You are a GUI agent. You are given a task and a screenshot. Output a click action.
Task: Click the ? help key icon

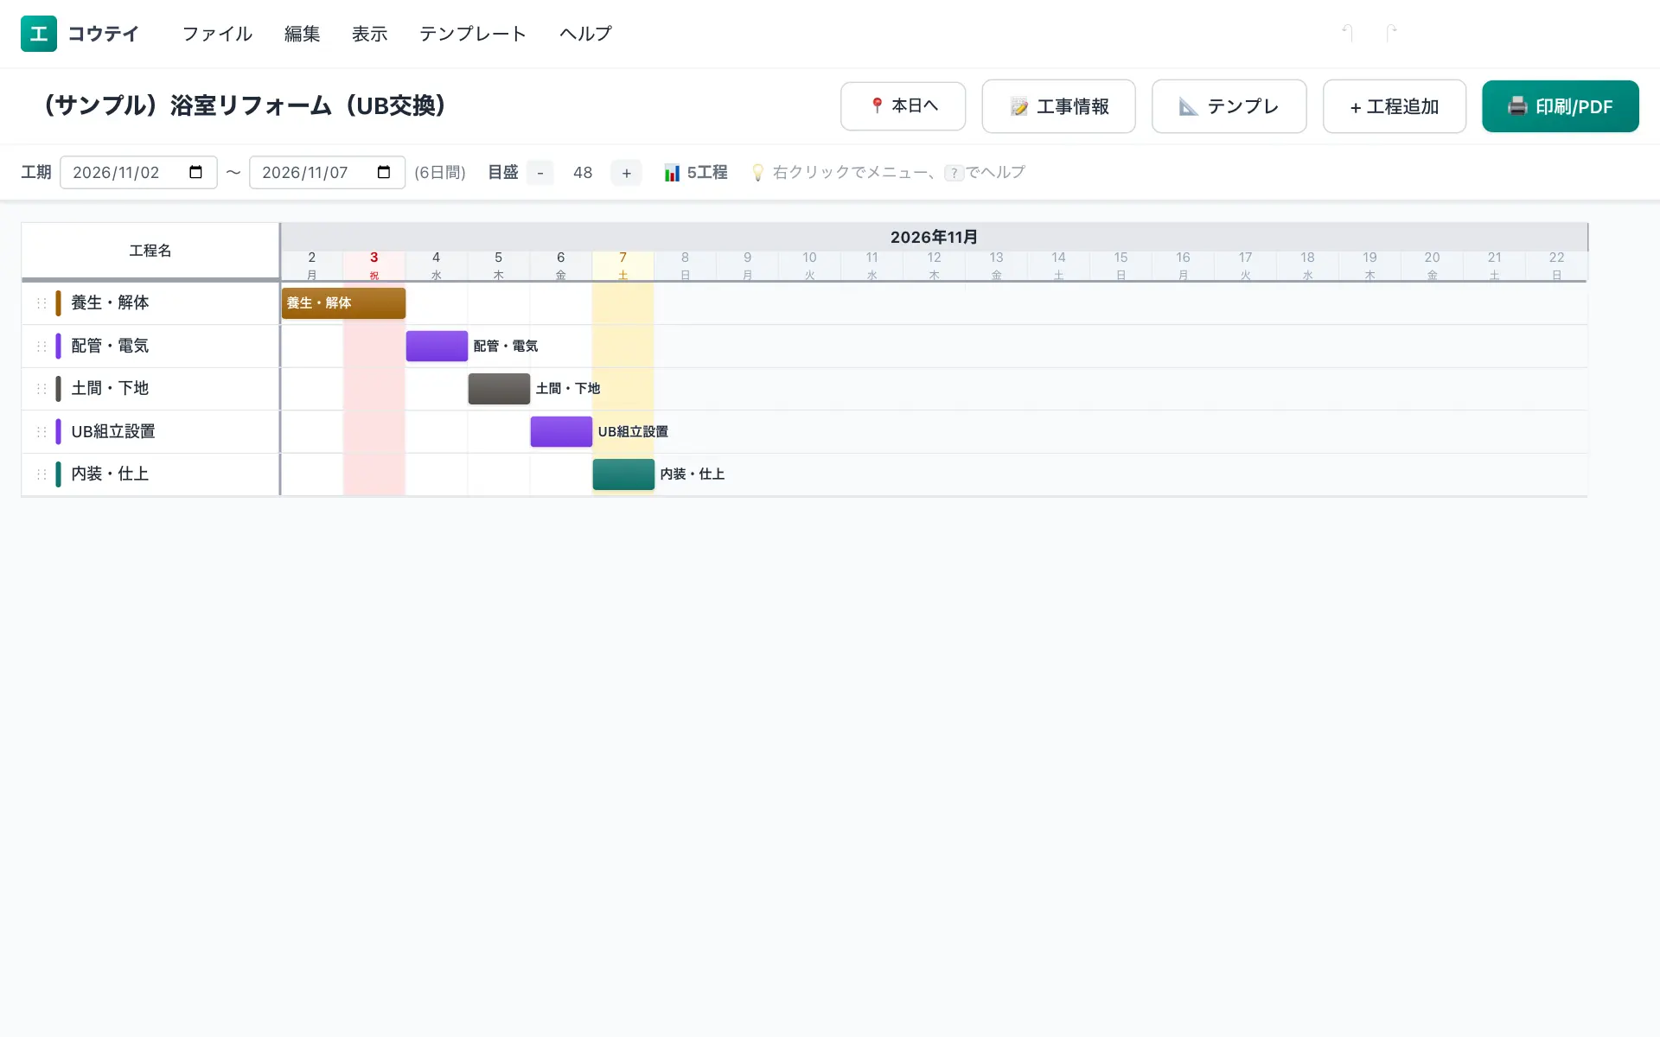[x=954, y=173]
